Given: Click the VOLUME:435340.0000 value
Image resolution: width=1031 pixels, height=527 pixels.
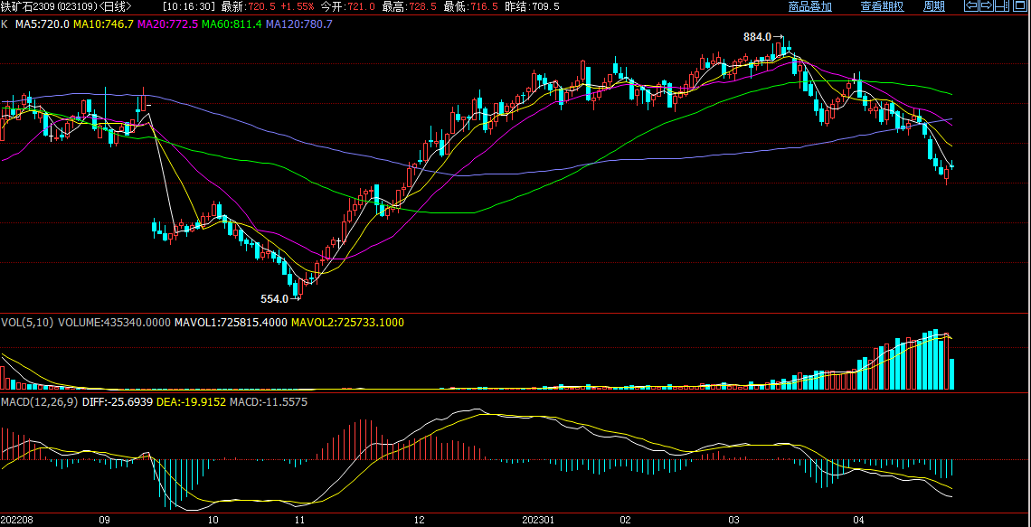Looking at the screenshot, I should click(x=115, y=323).
